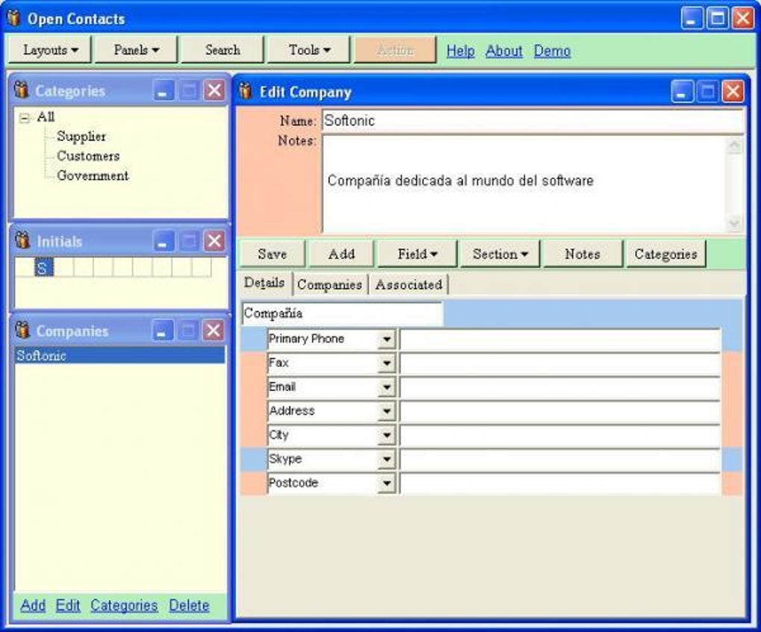Open the Fax field type dropdown

click(x=386, y=363)
